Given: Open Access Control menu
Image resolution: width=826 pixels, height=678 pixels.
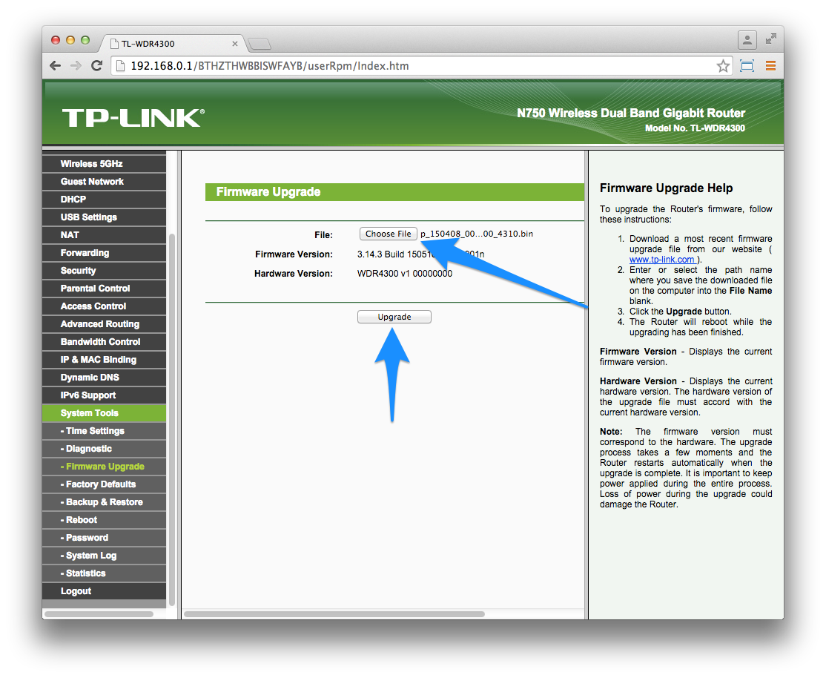Looking at the screenshot, I should point(105,306).
